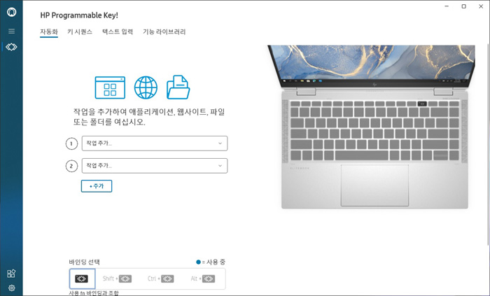
Task: Expand the hamburger menu in sidebar
Action: pos(12,31)
